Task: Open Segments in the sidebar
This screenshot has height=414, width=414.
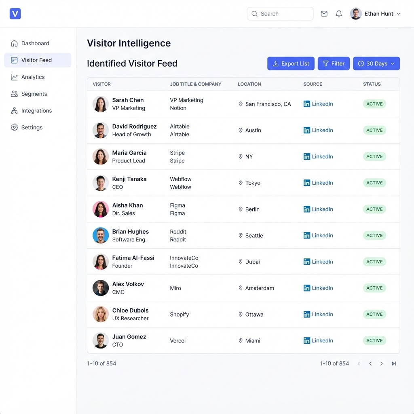Action: 38,94
